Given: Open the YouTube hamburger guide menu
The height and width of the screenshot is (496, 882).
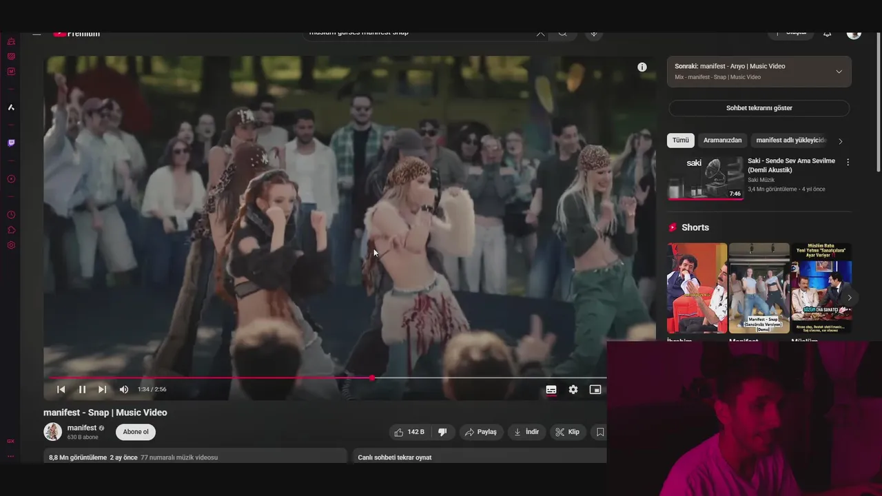Looking at the screenshot, I should (x=37, y=33).
